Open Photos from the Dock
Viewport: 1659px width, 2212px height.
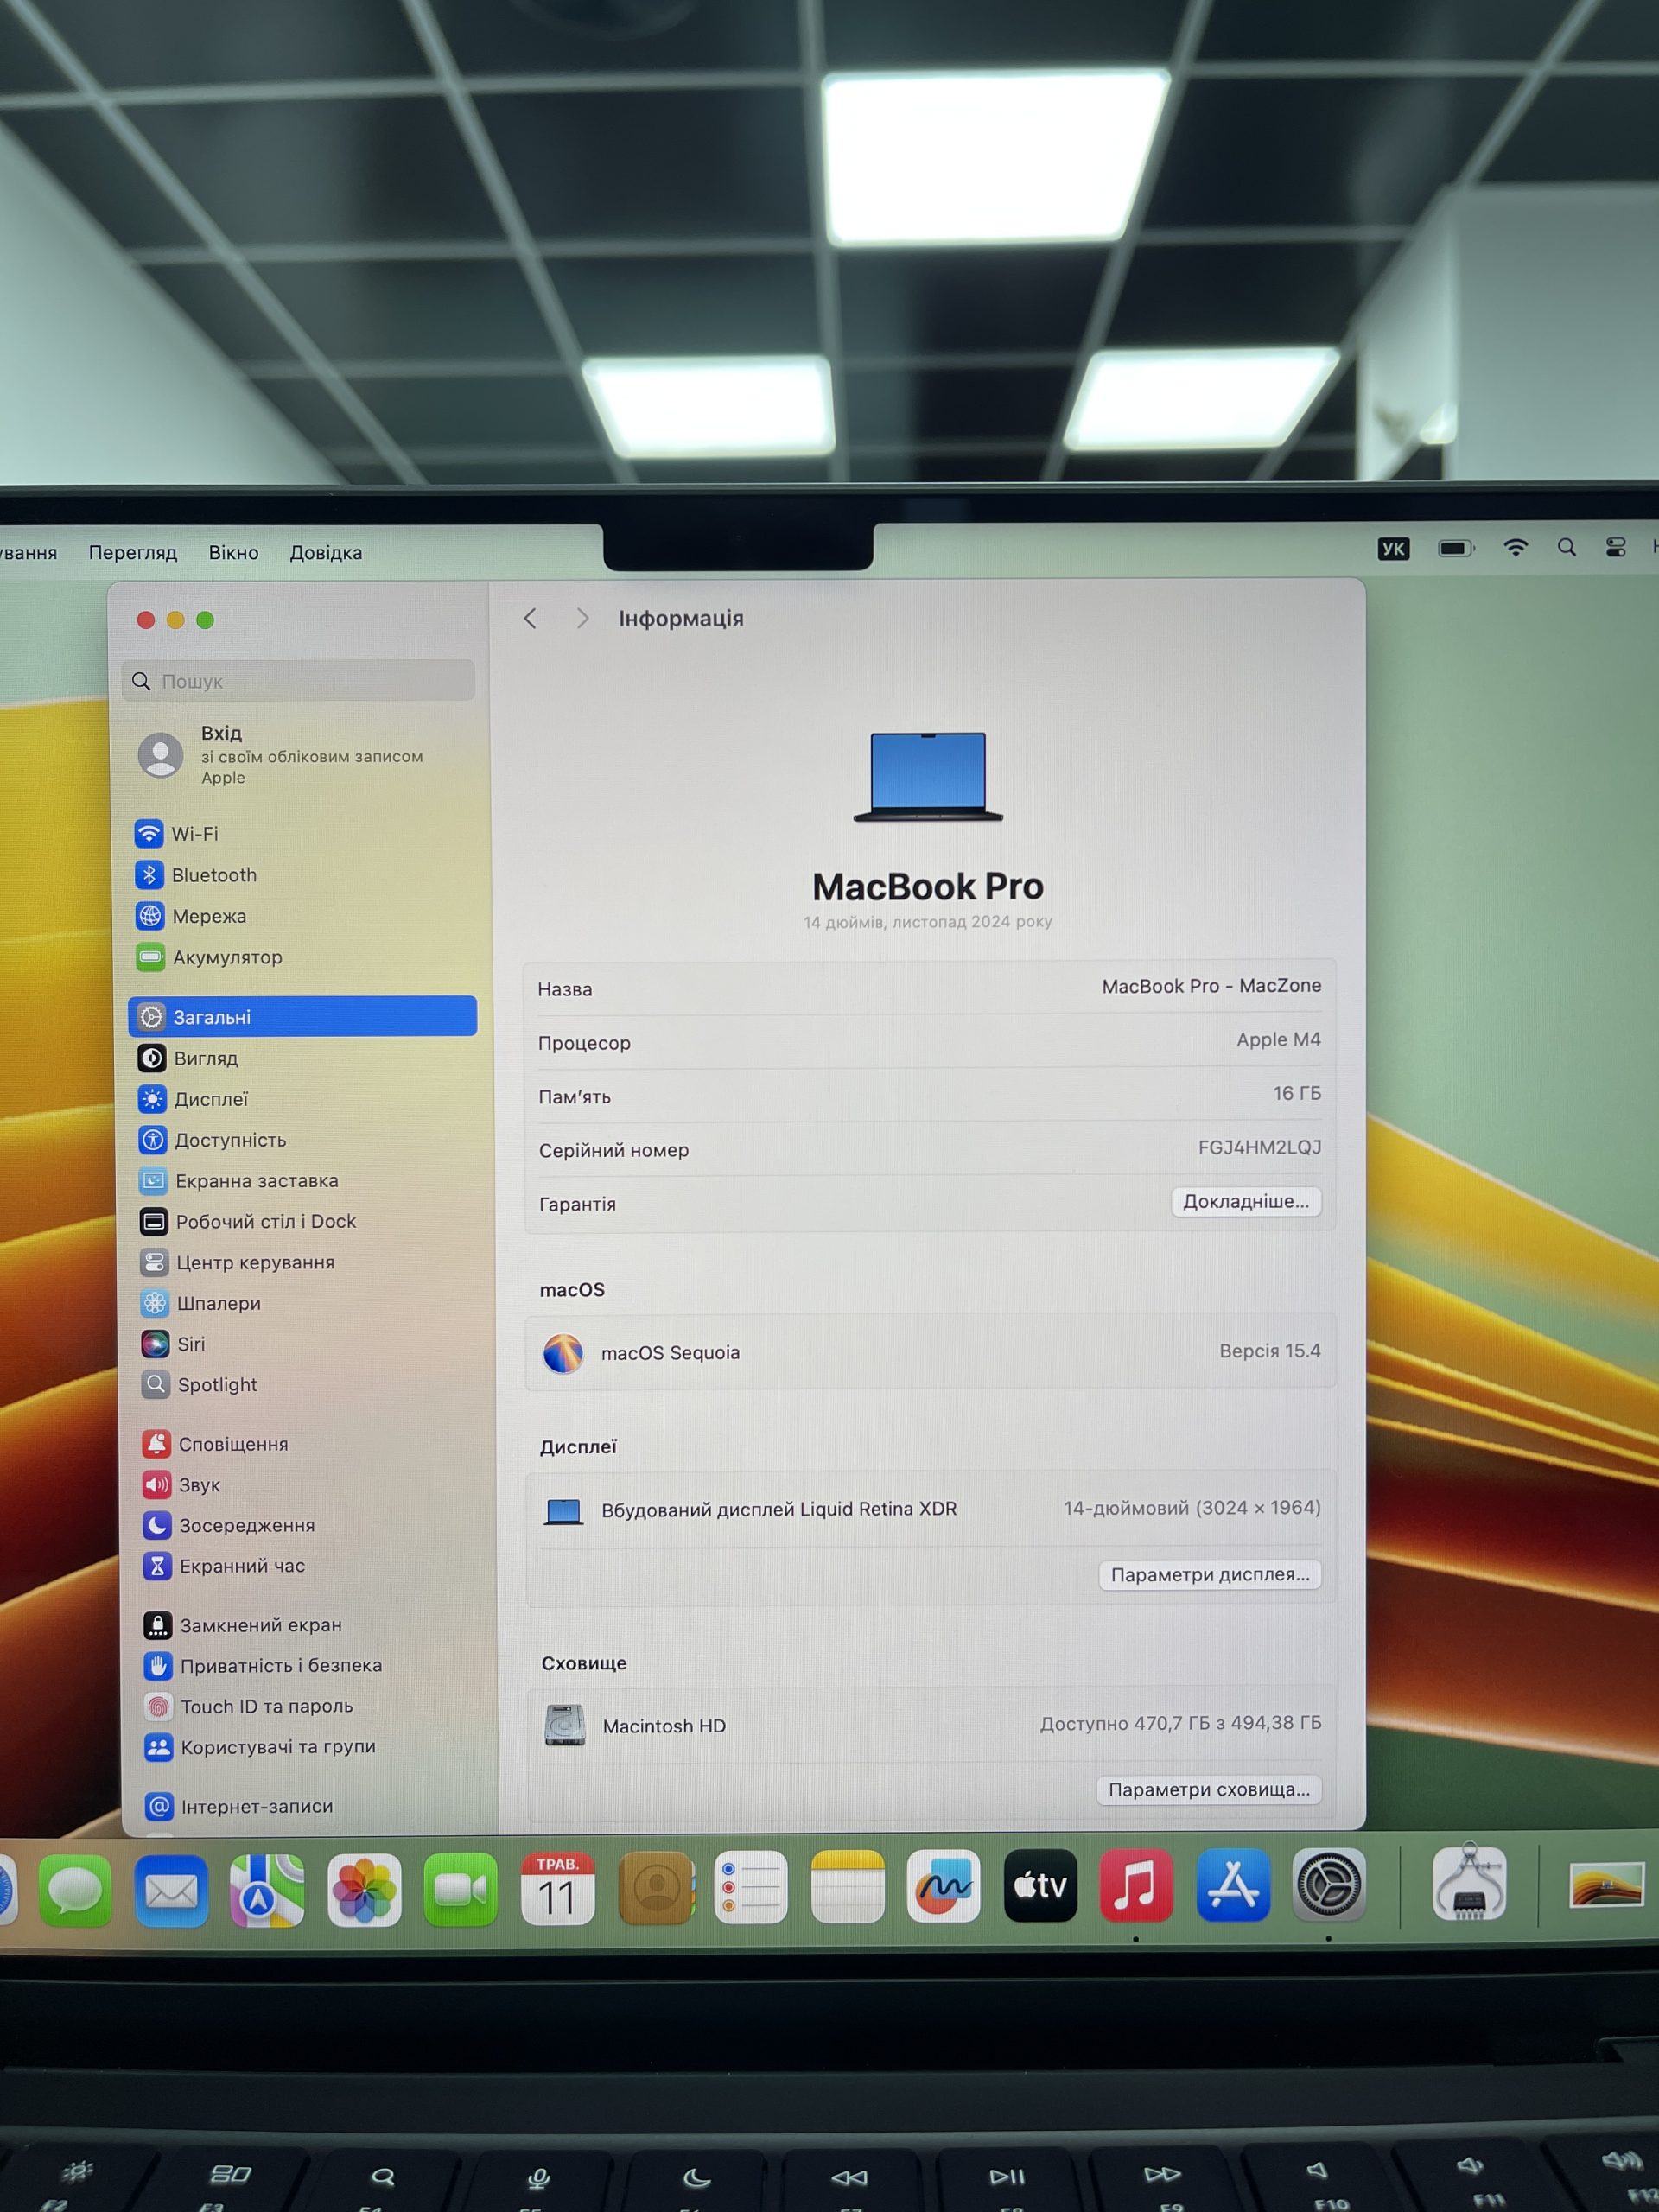364,1890
